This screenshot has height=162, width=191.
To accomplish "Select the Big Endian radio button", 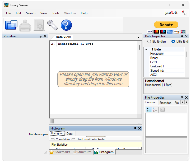I will coord(149,41).
